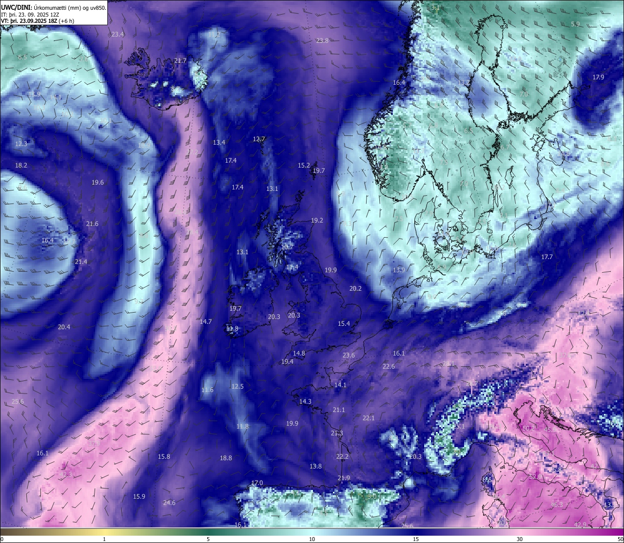Viewport: 624px width, 543px height.
Task: Click the 17.0 value near Spain
Action: (257, 483)
